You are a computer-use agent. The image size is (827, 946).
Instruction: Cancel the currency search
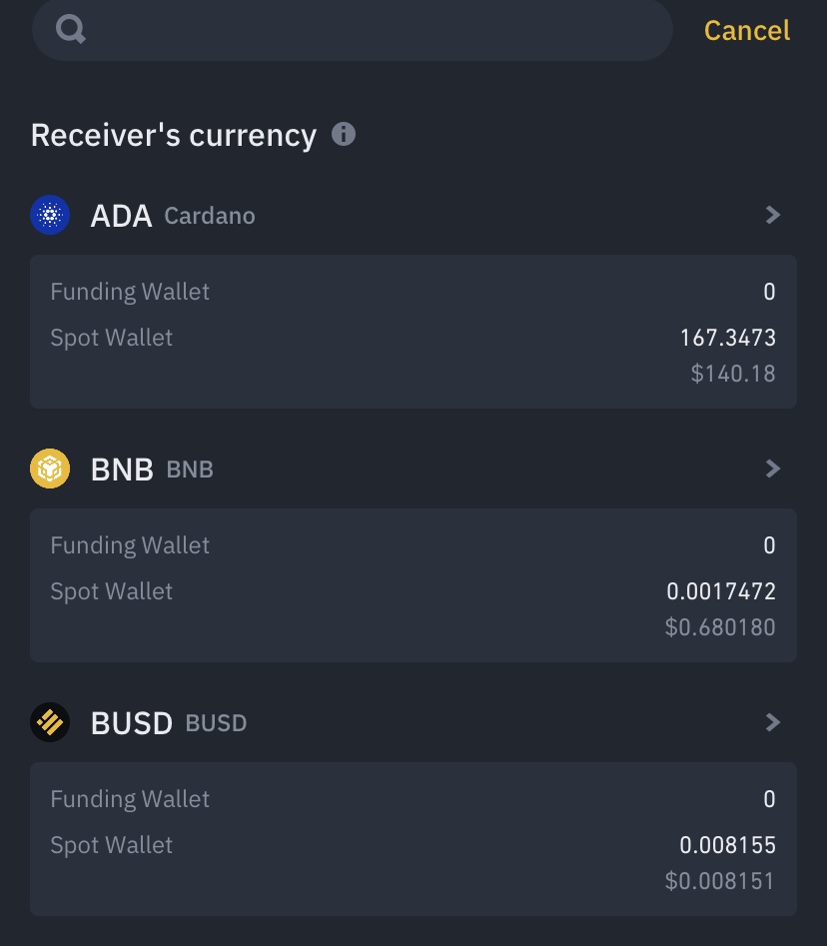click(746, 31)
